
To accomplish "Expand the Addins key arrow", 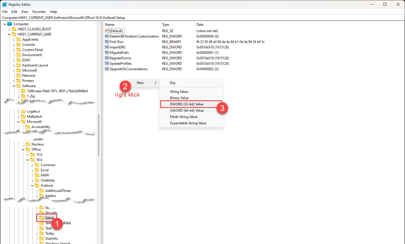I will pyautogui.click(x=37, y=196).
